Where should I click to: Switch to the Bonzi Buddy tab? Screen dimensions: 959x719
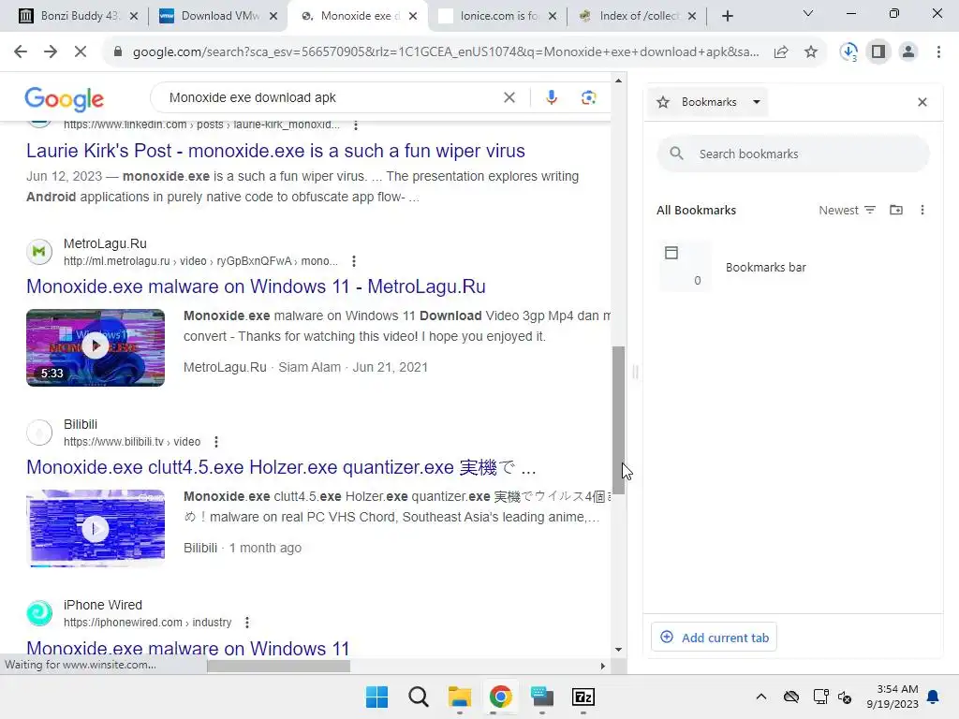[77, 16]
